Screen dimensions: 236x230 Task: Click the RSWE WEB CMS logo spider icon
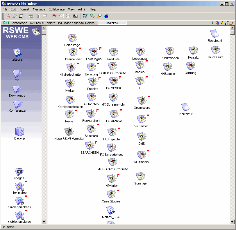point(36,32)
